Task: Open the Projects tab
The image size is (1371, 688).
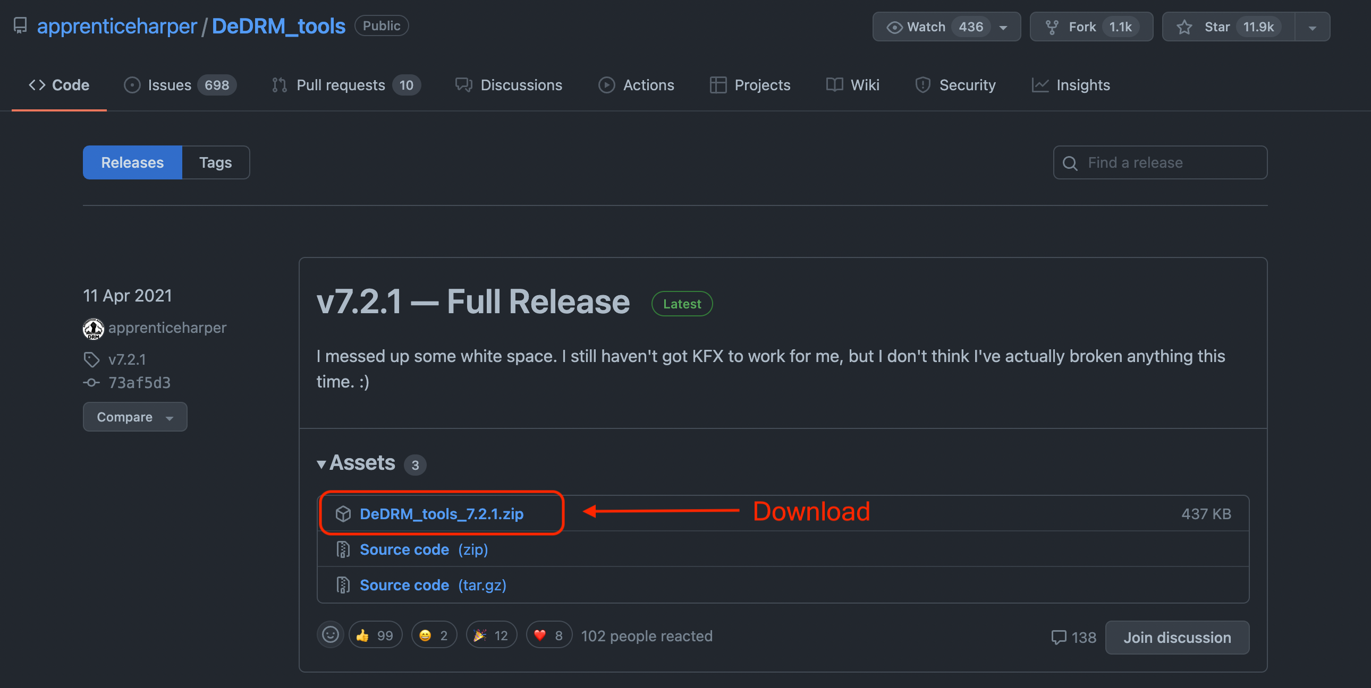Action: click(750, 85)
